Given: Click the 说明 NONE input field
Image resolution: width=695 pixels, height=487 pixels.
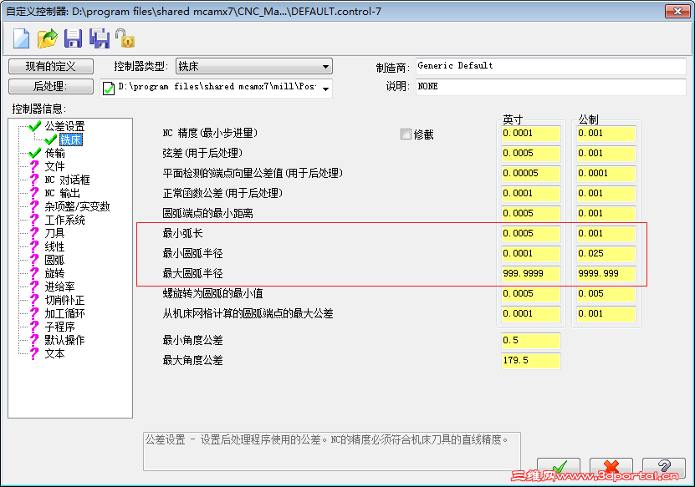Looking at the screenshot, I should 551,86.
